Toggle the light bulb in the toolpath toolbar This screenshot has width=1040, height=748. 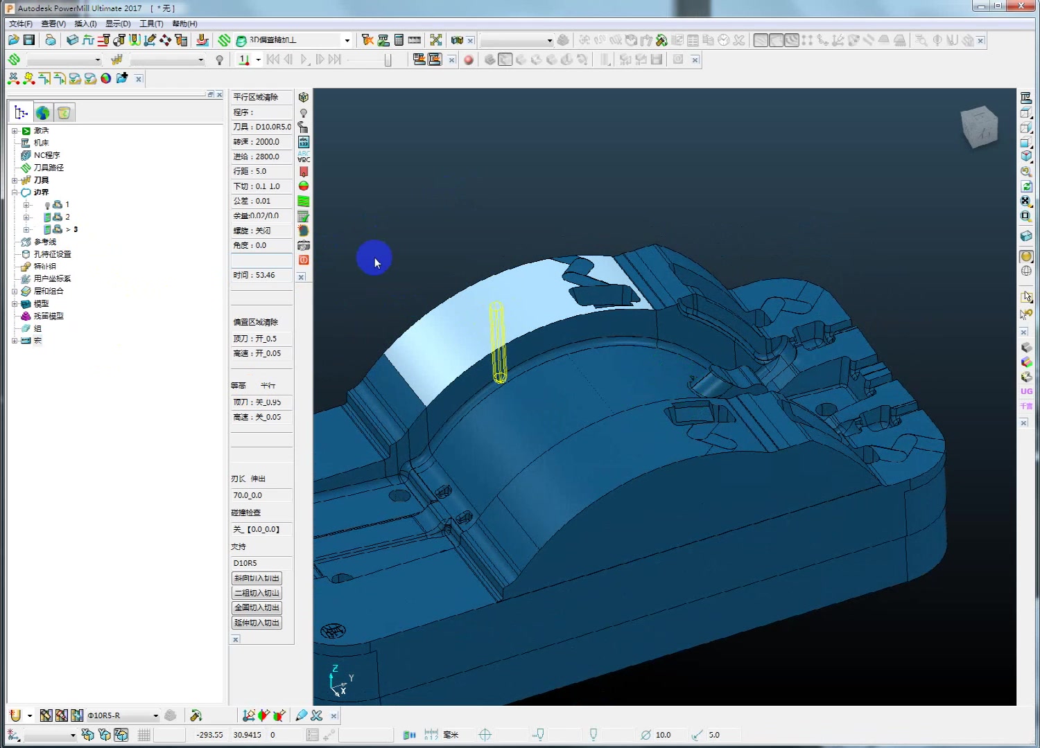(220, 60)
